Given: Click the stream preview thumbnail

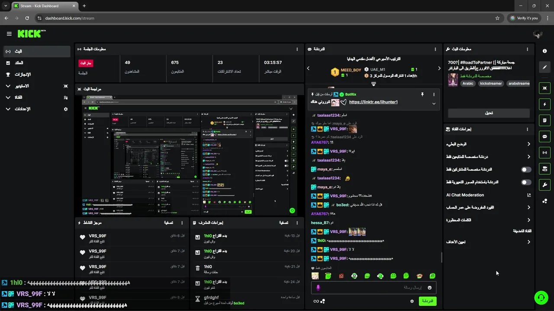Looking at the screenshot, I should point(190,155).
